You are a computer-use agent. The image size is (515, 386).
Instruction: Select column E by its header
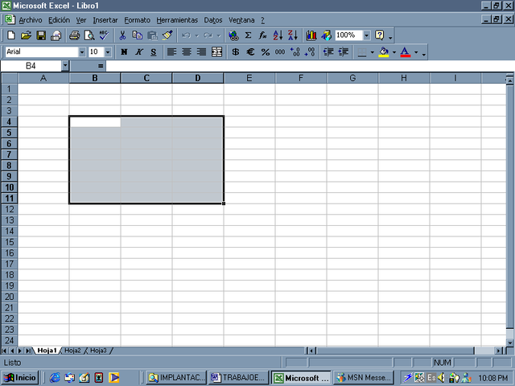pyautogui.click(x=249, y=78)
